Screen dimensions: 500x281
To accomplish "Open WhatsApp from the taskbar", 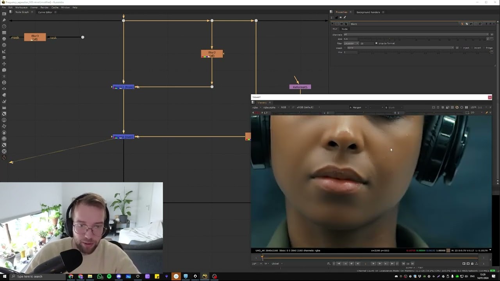I will 100,276.
